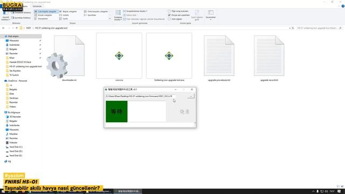The width and height of the screenshot is (345, 194).
Task: Open Gezinti bölmesi navigation pane options
Action: click(5, 16)
